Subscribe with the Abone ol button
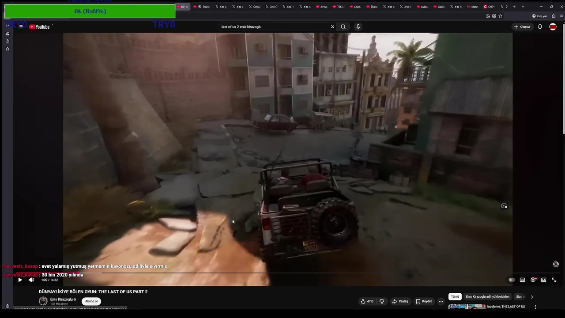Viewport: 565px width, 318px height. (x=91, y=301)
